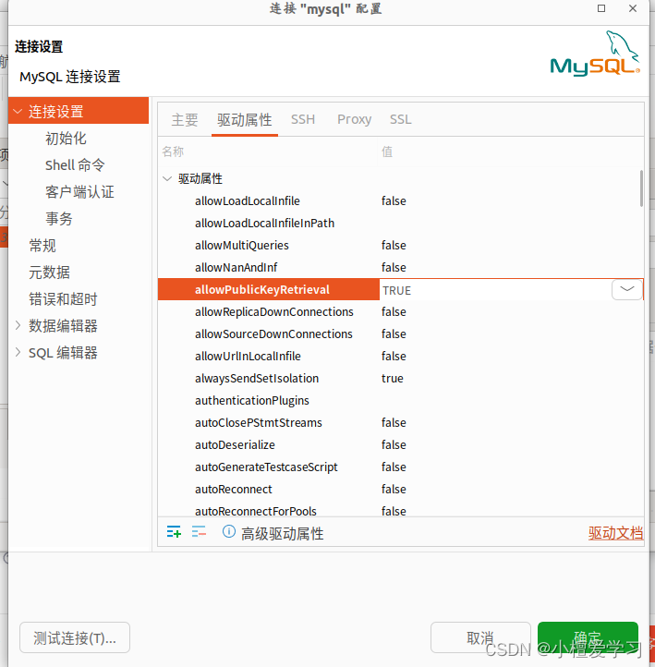Open 客户端认证 settings page
Image resolution: width=655 pixels, height=667 pixels.
click(x=79, y=192)
